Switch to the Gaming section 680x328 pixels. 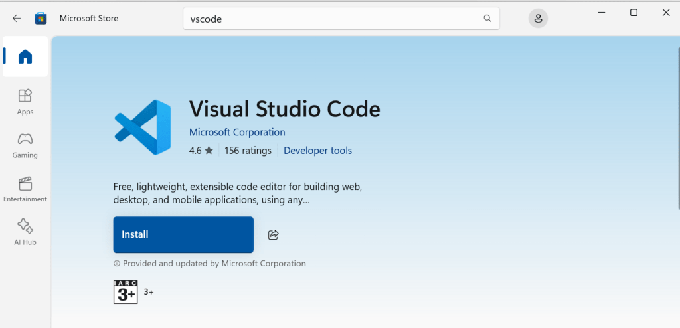point(25,145)
